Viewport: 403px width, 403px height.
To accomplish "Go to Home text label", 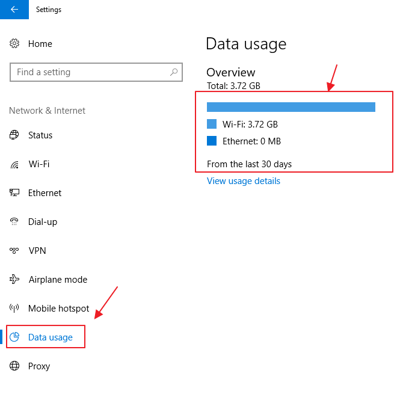I will [40, 44].
